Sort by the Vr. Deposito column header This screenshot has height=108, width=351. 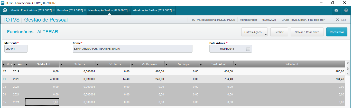pos(147,64)
